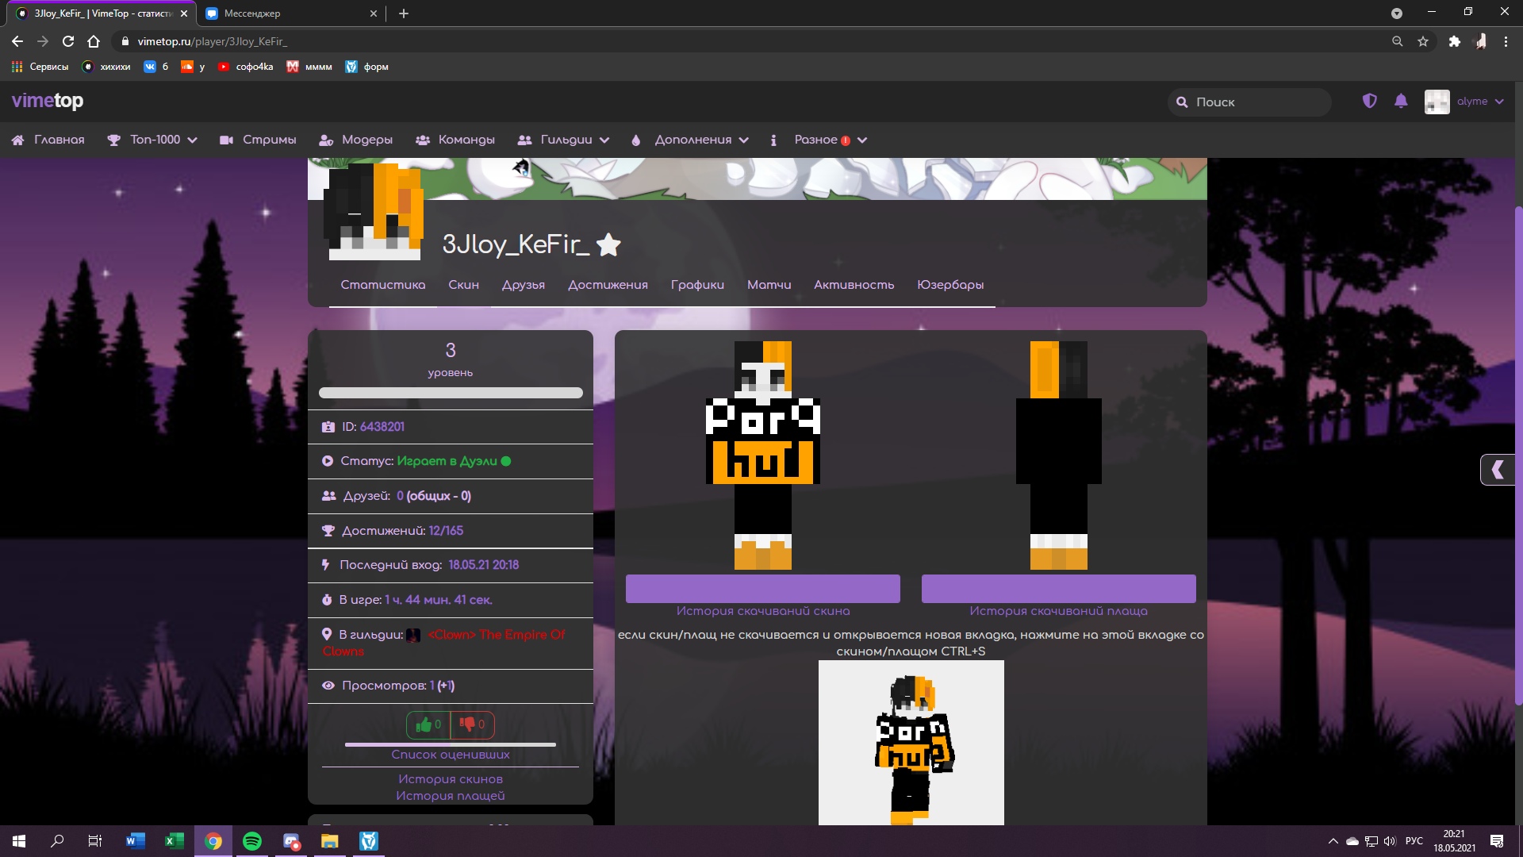The image size is (1523, 857).
Task: Open История скинов link
Action: (x=451, y=779)
